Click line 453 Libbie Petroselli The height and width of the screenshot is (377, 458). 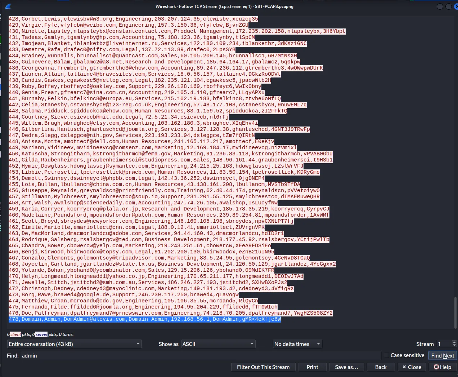[164, 172]
